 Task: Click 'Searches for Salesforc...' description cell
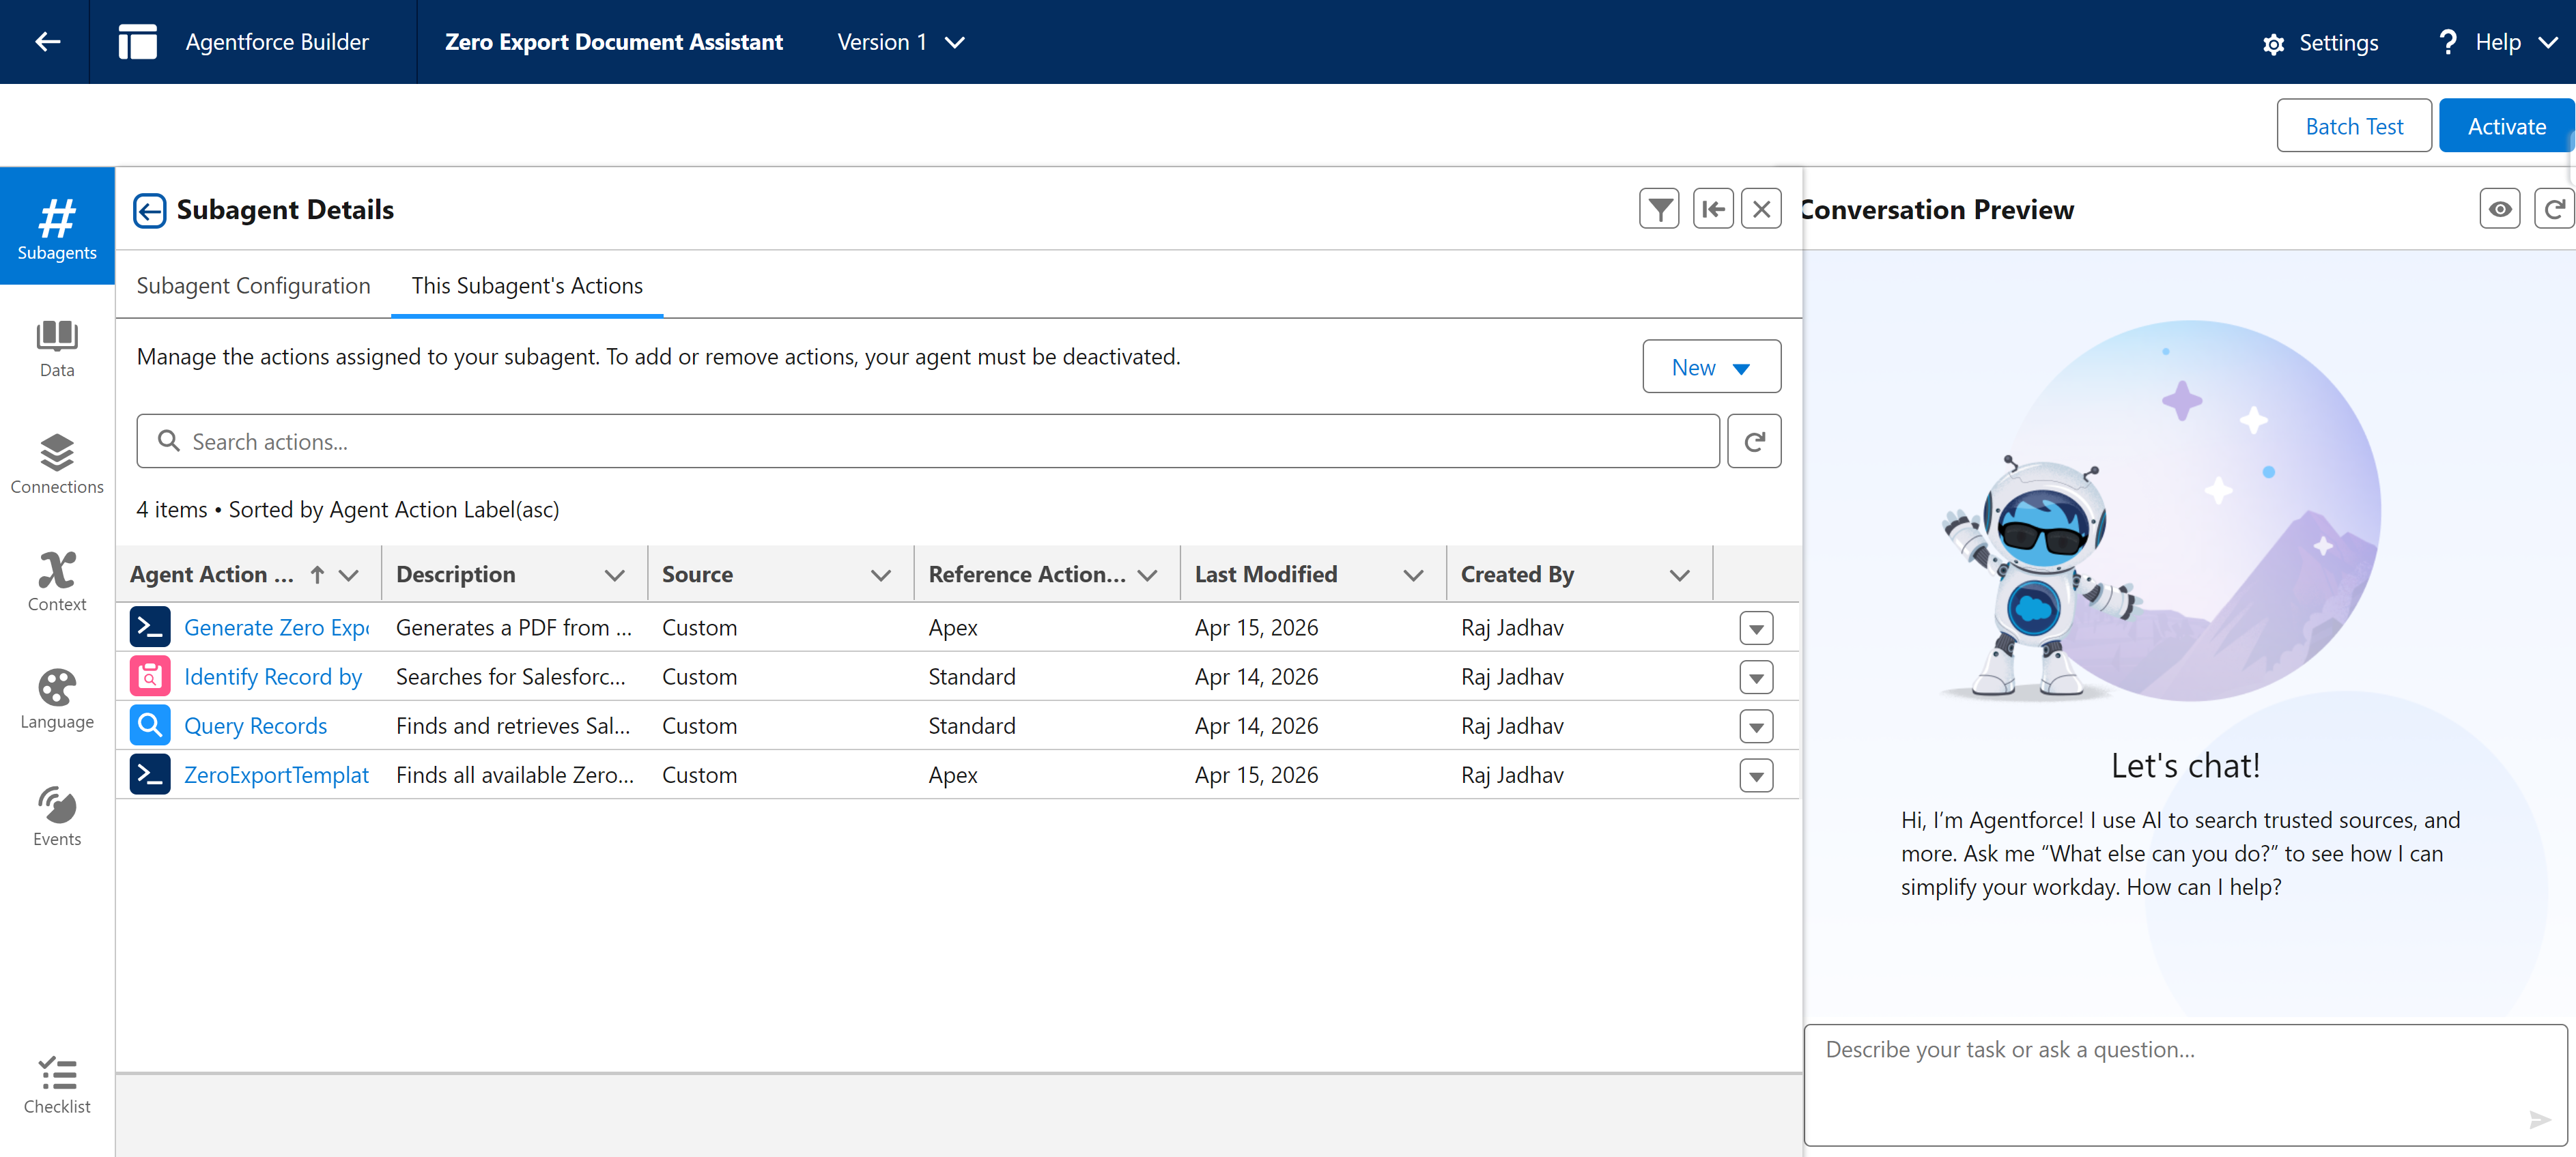click(x=511, y=677)
